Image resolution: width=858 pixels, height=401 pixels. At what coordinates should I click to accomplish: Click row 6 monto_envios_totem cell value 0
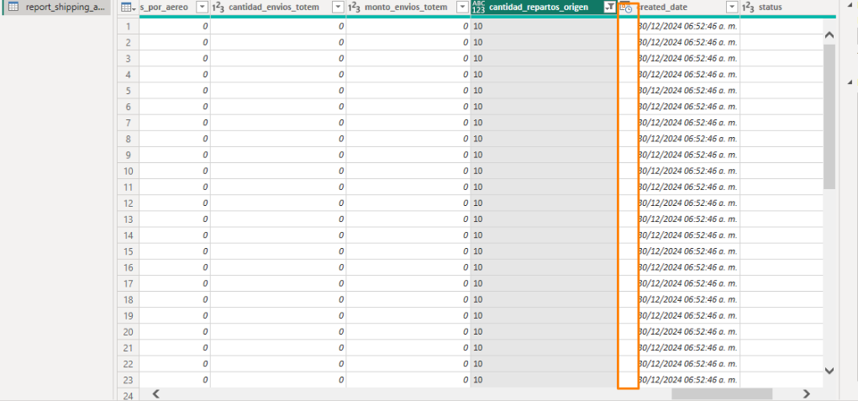[x=408, y=107]
